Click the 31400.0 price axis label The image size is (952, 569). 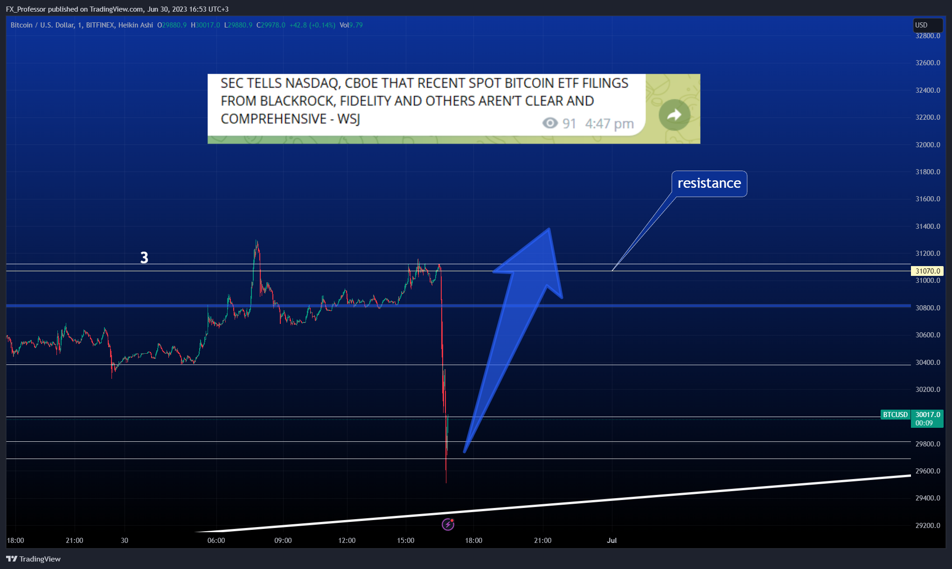(x=928, y=226)
